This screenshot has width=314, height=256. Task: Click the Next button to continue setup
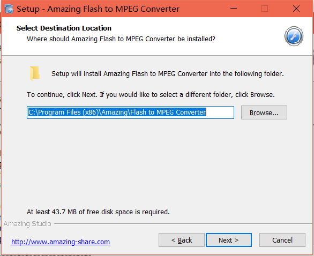point(229,240)
